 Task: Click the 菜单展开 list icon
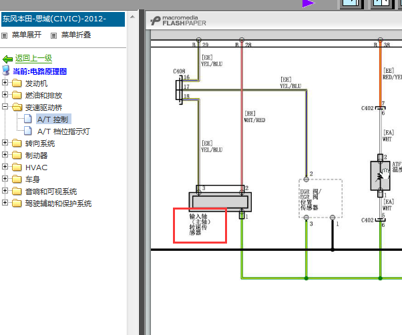coord(5,35)
